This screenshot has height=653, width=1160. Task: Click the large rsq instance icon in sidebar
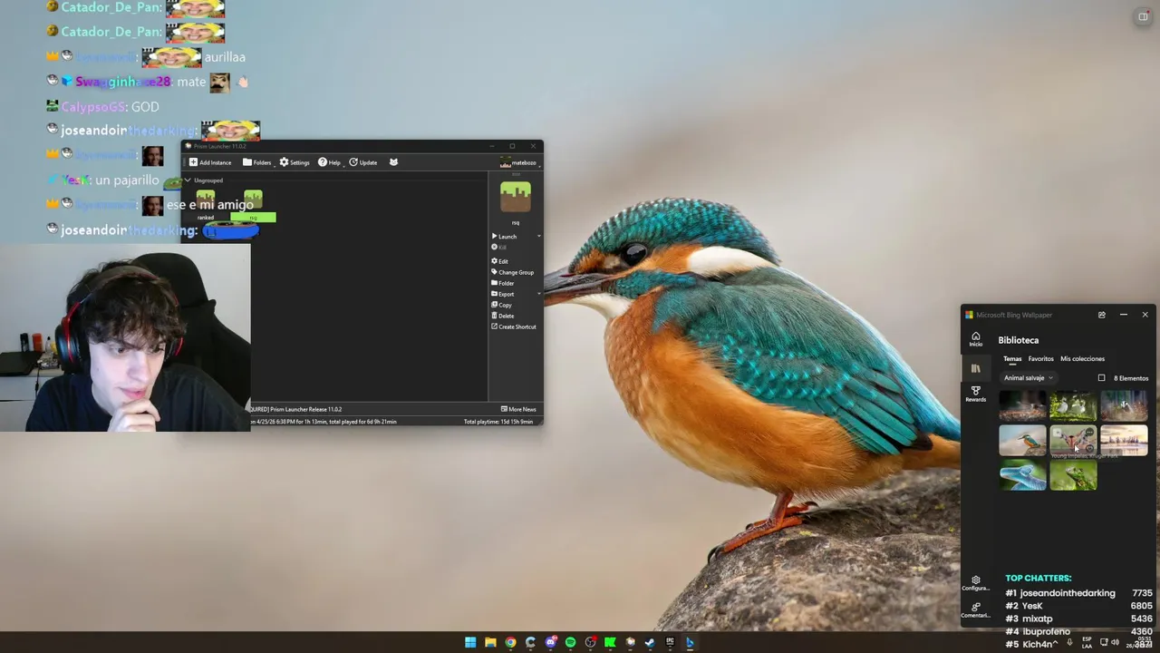[x=515, y=197]
